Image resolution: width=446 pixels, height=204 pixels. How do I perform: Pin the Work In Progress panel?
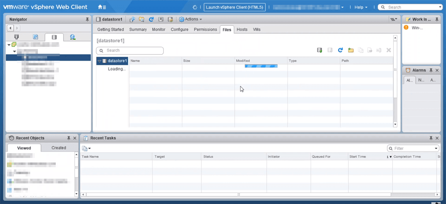tap(437, 20)
